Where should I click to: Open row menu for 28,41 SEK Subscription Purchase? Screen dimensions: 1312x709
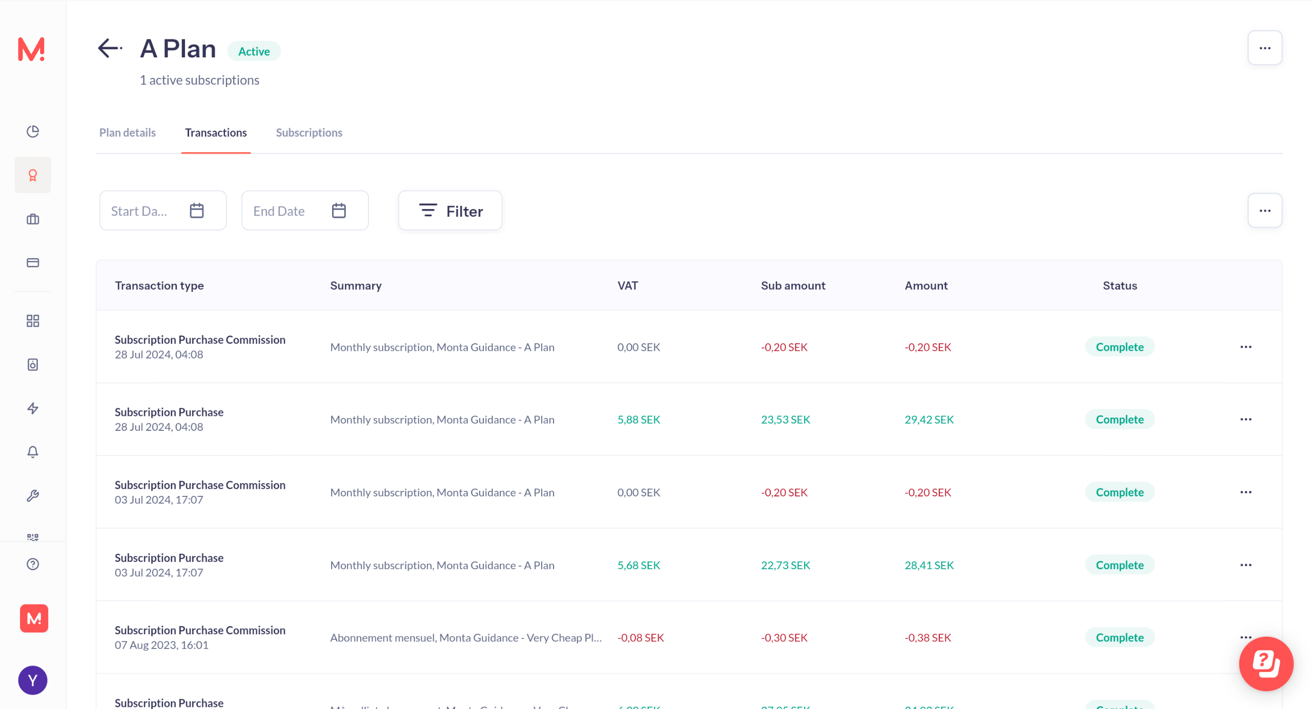click(1246, 565)
